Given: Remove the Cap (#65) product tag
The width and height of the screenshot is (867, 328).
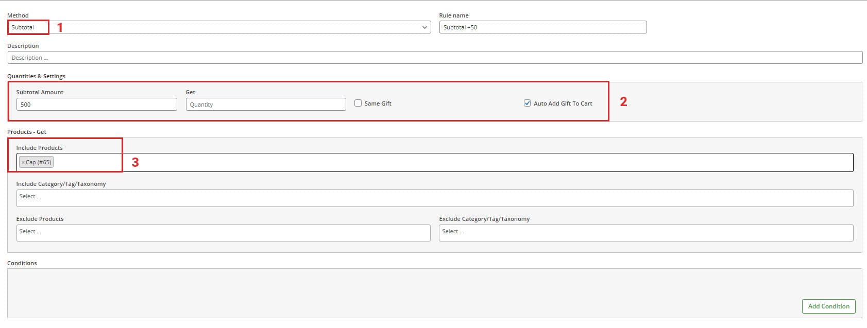Looking at the screenshot, I should pyautogui.click(x=23, y=163).
